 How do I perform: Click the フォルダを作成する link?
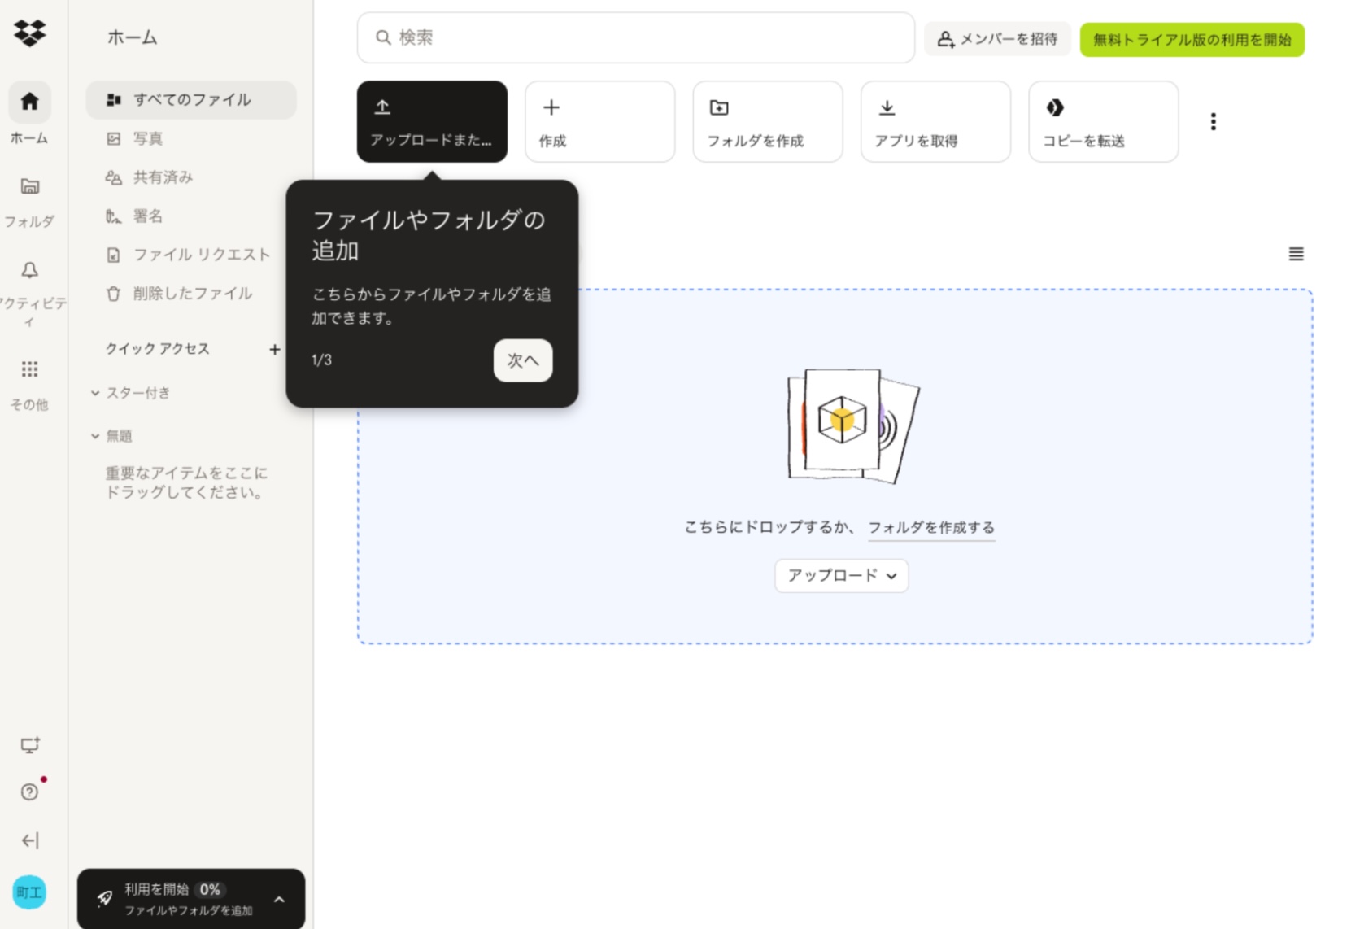tap(931, 527)
